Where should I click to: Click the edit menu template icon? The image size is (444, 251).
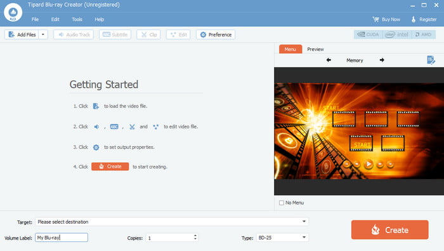[431, 60]
